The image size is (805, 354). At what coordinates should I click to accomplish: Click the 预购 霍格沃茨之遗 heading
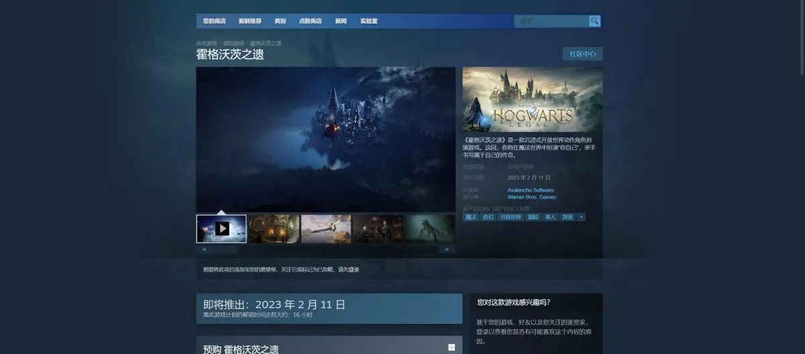[241, 349]
